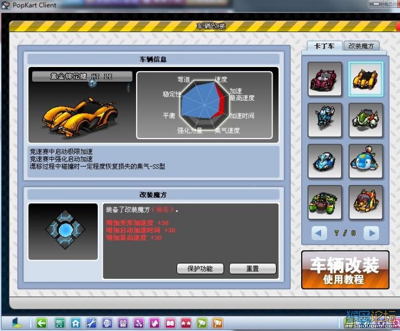Image resolution: width=400 pixels, height=331 pixels.
Task: Select the blue robot kart thumbnail
Action: coord(325,120)
